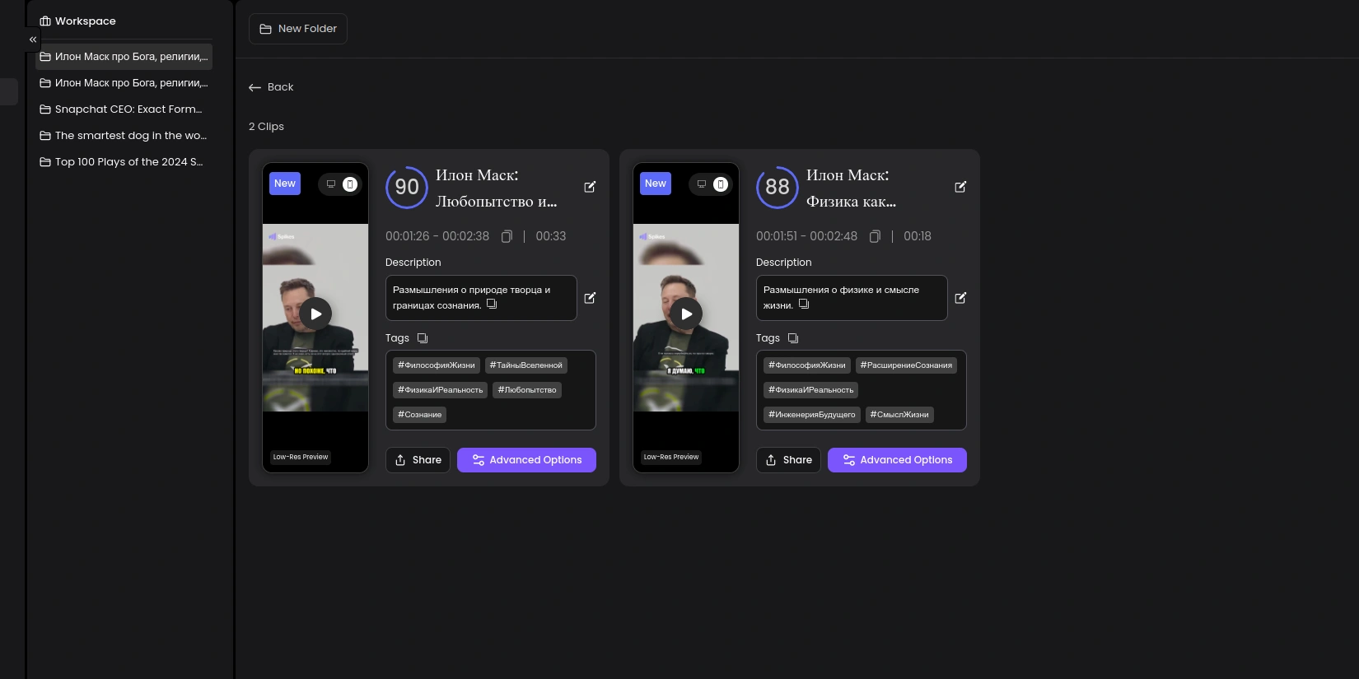Share the second clip
This screenshot has height=679, width=1359.
(x=788, y=460)
